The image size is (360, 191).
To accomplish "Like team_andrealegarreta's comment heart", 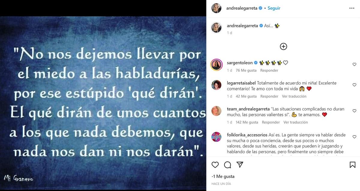I will pos(354,111).
